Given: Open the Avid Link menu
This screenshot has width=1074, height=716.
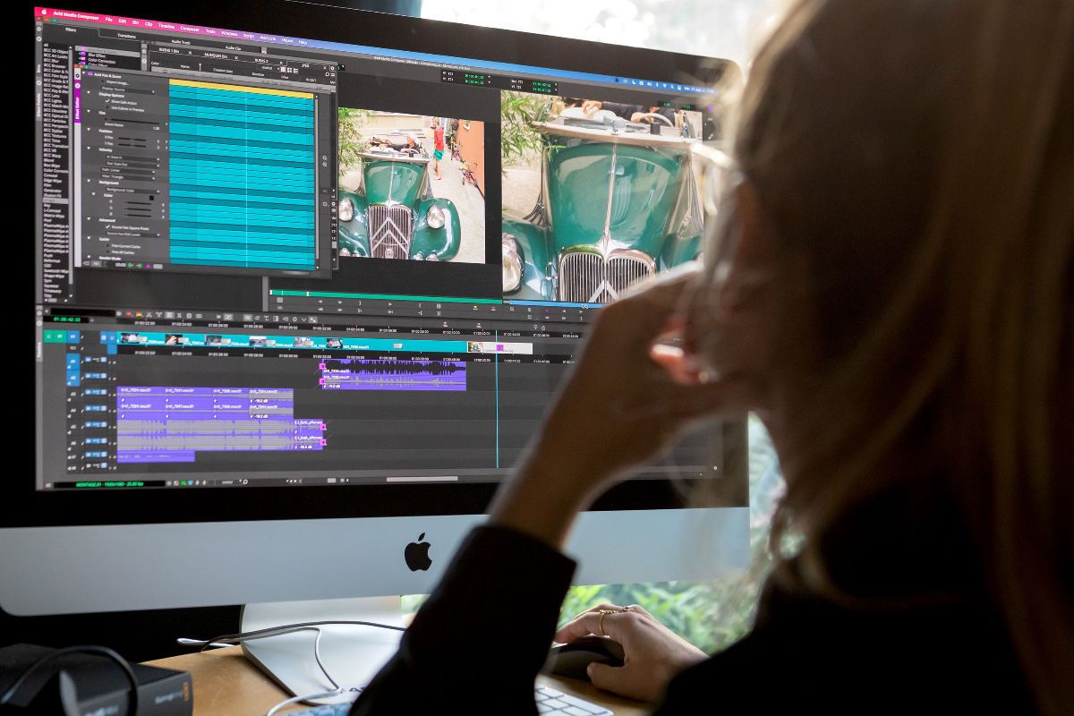Looking at the screenshot, I should click(268, 38).
